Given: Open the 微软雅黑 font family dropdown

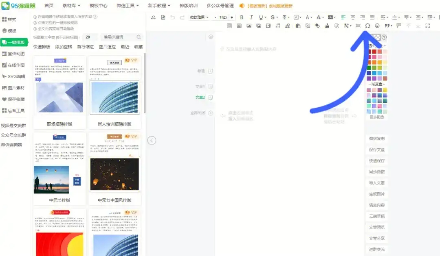Looking at the screenshot, I should click(x=199, y=17).
